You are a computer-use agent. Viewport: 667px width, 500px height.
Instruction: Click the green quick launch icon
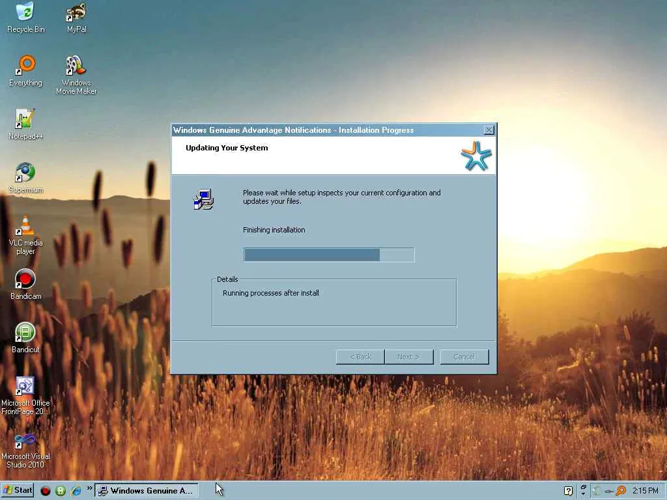coord(61,491)
